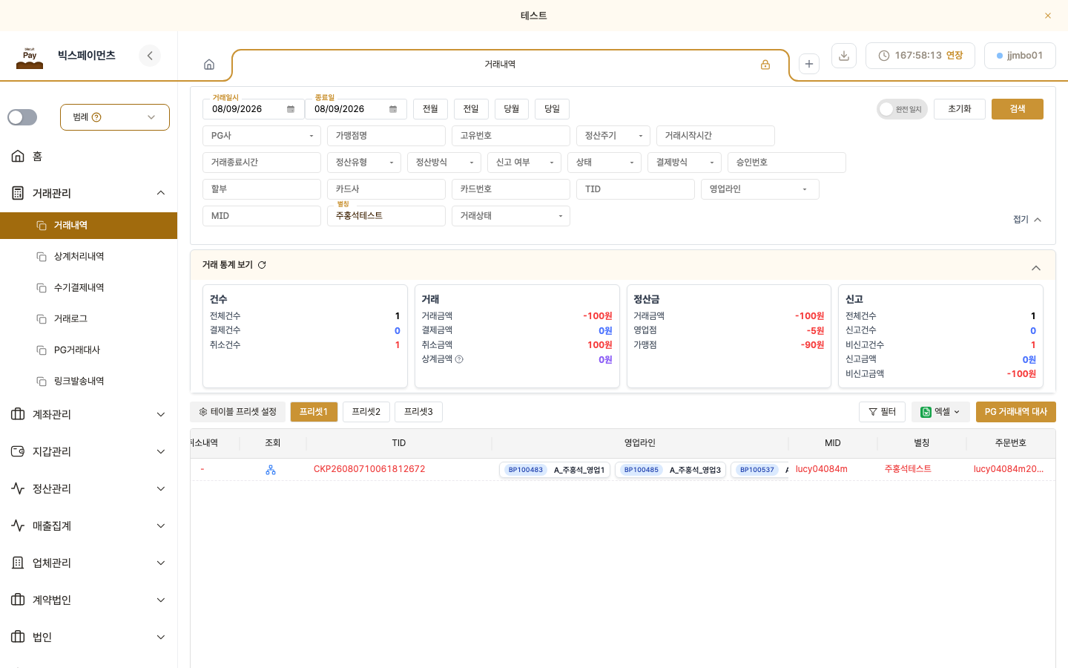Screen dimensions: 1068x668
Task: Click the home icon tab
Action: click(x=209, y=65)
